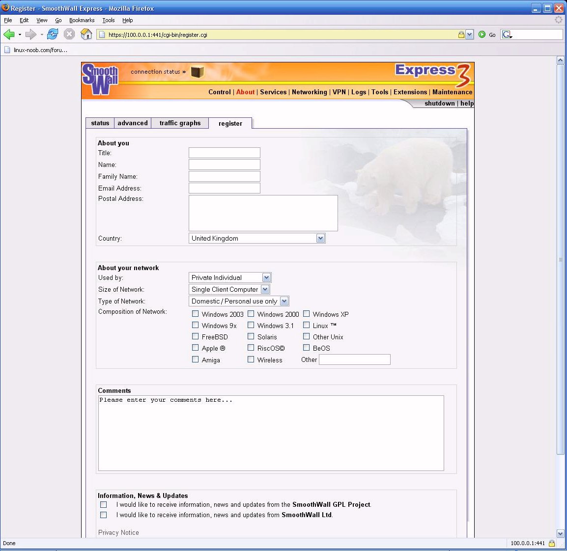Open the Control section link
The height and width of the screenshot is (551, 567).
coord(220,92)
